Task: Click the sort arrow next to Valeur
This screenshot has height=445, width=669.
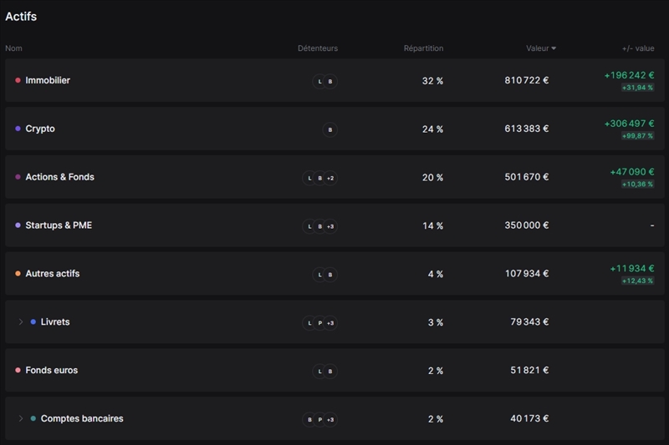Action: (554, 48)
